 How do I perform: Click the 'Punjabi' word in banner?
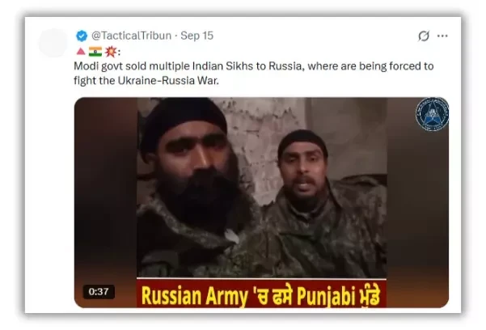coord(326,296)
